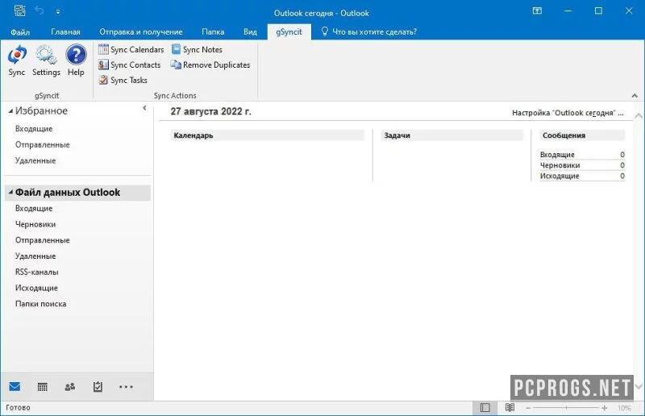Switch to People view icon
This screenshot has height=416, width=645.
click(70, 387)
